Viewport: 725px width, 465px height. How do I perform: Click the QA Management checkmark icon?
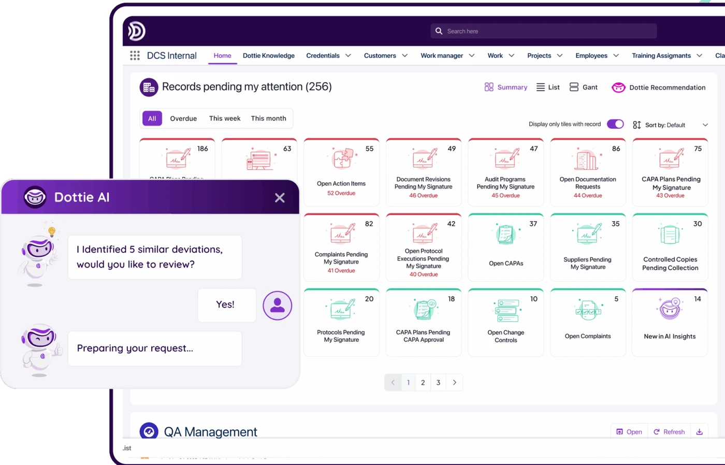click(149, 431)
